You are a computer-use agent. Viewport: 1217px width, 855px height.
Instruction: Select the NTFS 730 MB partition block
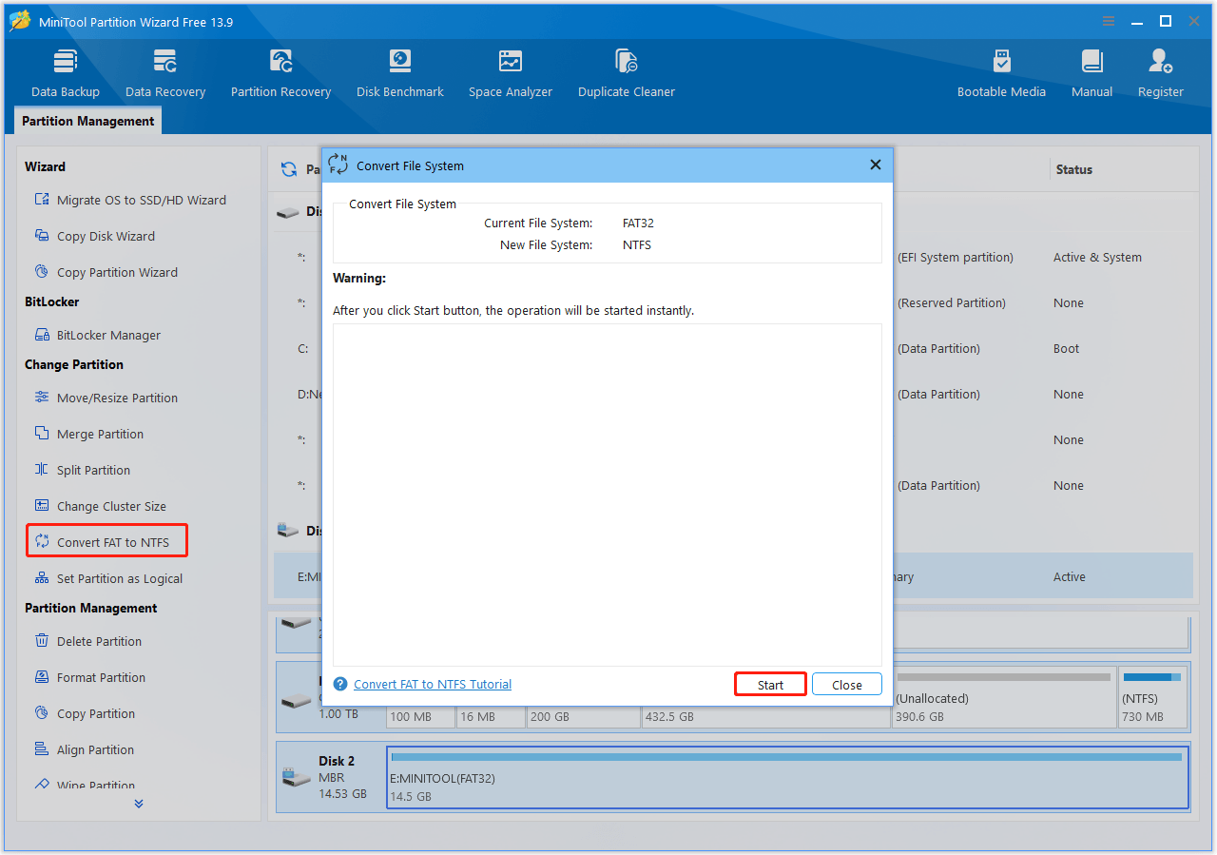point(1152,697)
